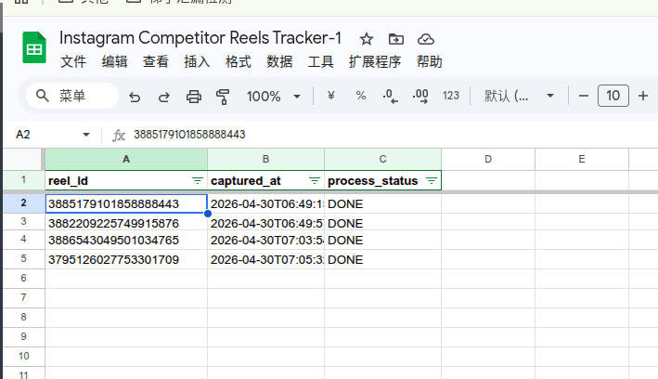Viewport: 658px width, 379px height.
Task: Open the 查看 menu
Action: [155, 61]
